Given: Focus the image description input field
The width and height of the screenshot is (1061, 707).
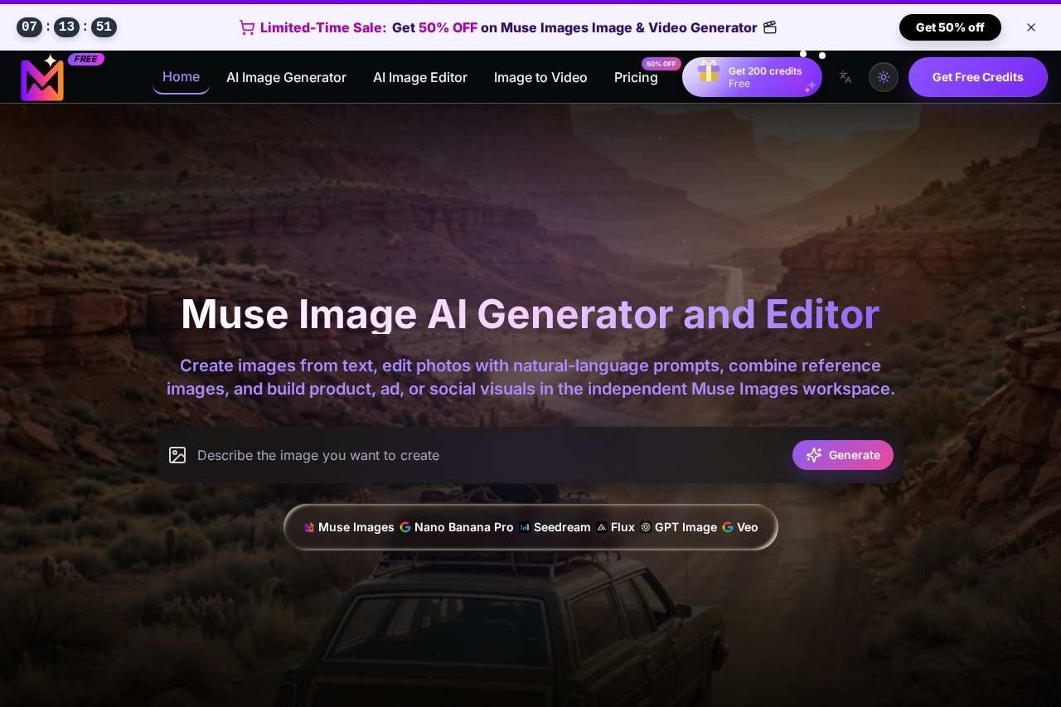Looking at the screenshot, I should [489, 455].
